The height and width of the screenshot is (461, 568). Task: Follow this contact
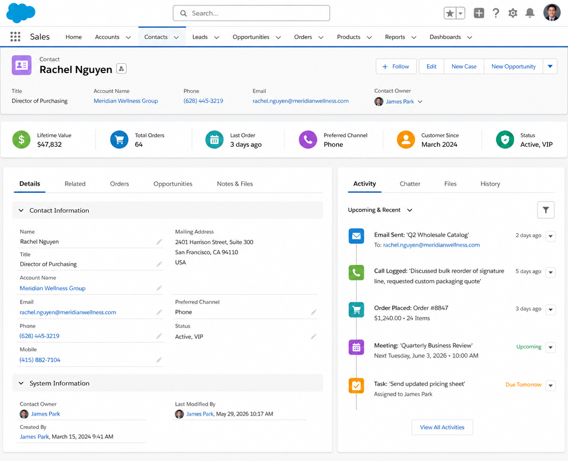click(x=396, y=66)
